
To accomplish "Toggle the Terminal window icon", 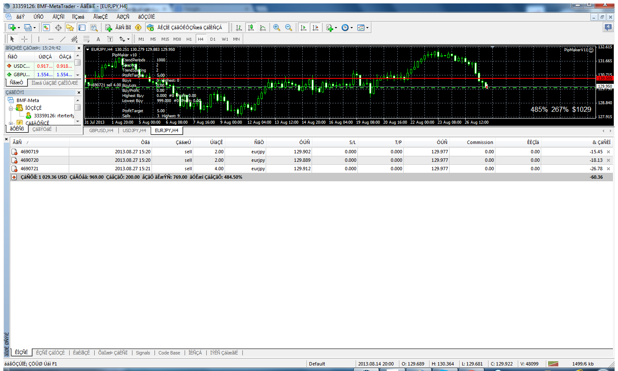I will 82,28.
